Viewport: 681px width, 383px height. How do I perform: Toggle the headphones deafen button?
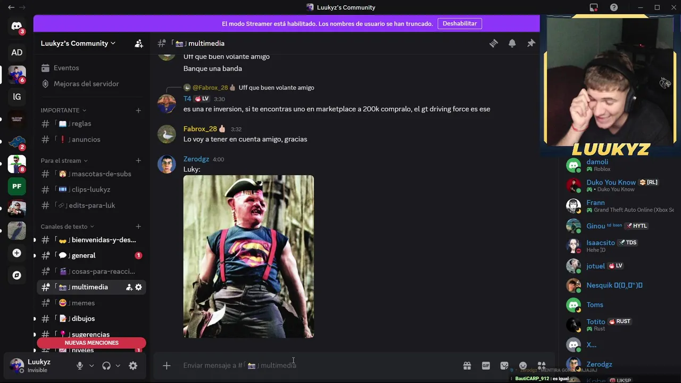(x=106, y=365)
